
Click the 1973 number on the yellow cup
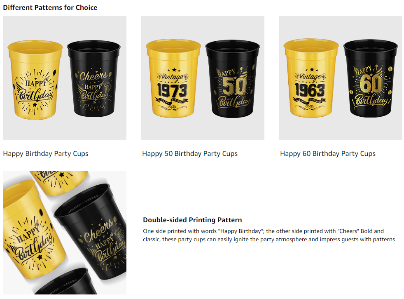tap(172, 91)
